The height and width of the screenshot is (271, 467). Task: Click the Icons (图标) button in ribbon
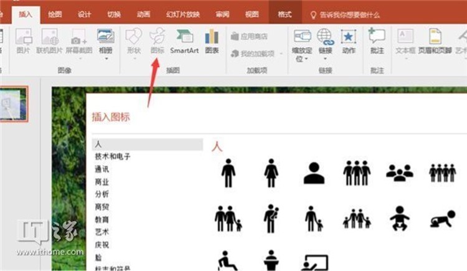[158, 40]
